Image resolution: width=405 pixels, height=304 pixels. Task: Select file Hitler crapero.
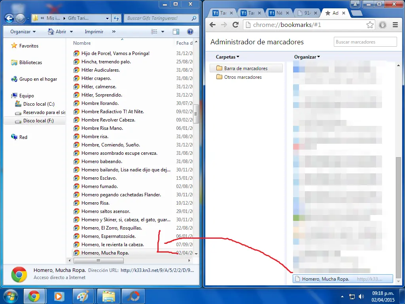click(x=96, y=78)
